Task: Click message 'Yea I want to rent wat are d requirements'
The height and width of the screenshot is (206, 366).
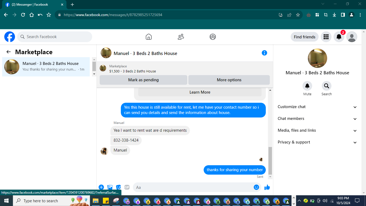Action: point(150,130)
